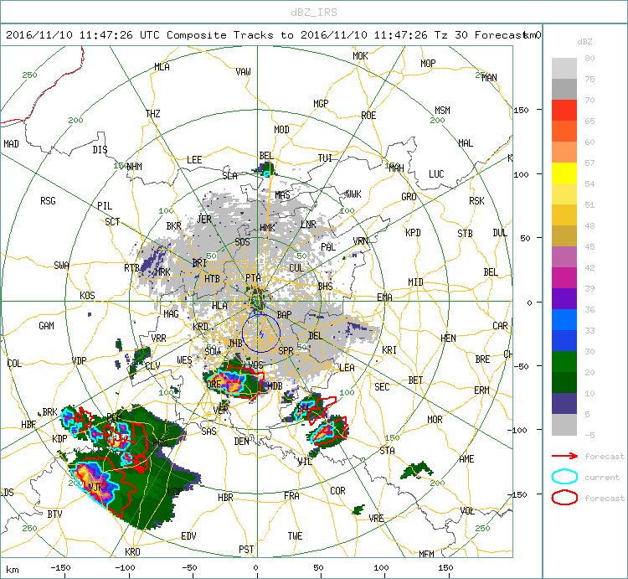This screenshot has height=579, width=628.
Task: Click the JHB station label
Action: (235, 343)
